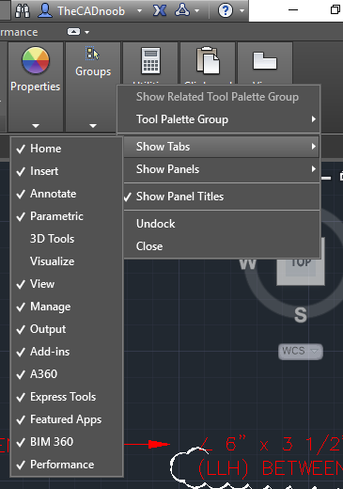Open the Groups panel icon
343x489 pixels.
(93, 54)
